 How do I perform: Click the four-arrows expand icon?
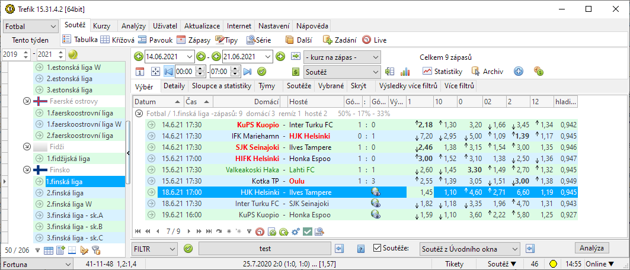coord(155,72)
